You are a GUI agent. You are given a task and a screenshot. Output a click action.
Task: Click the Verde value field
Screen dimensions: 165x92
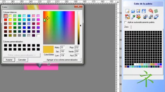[x=77, y=51]
